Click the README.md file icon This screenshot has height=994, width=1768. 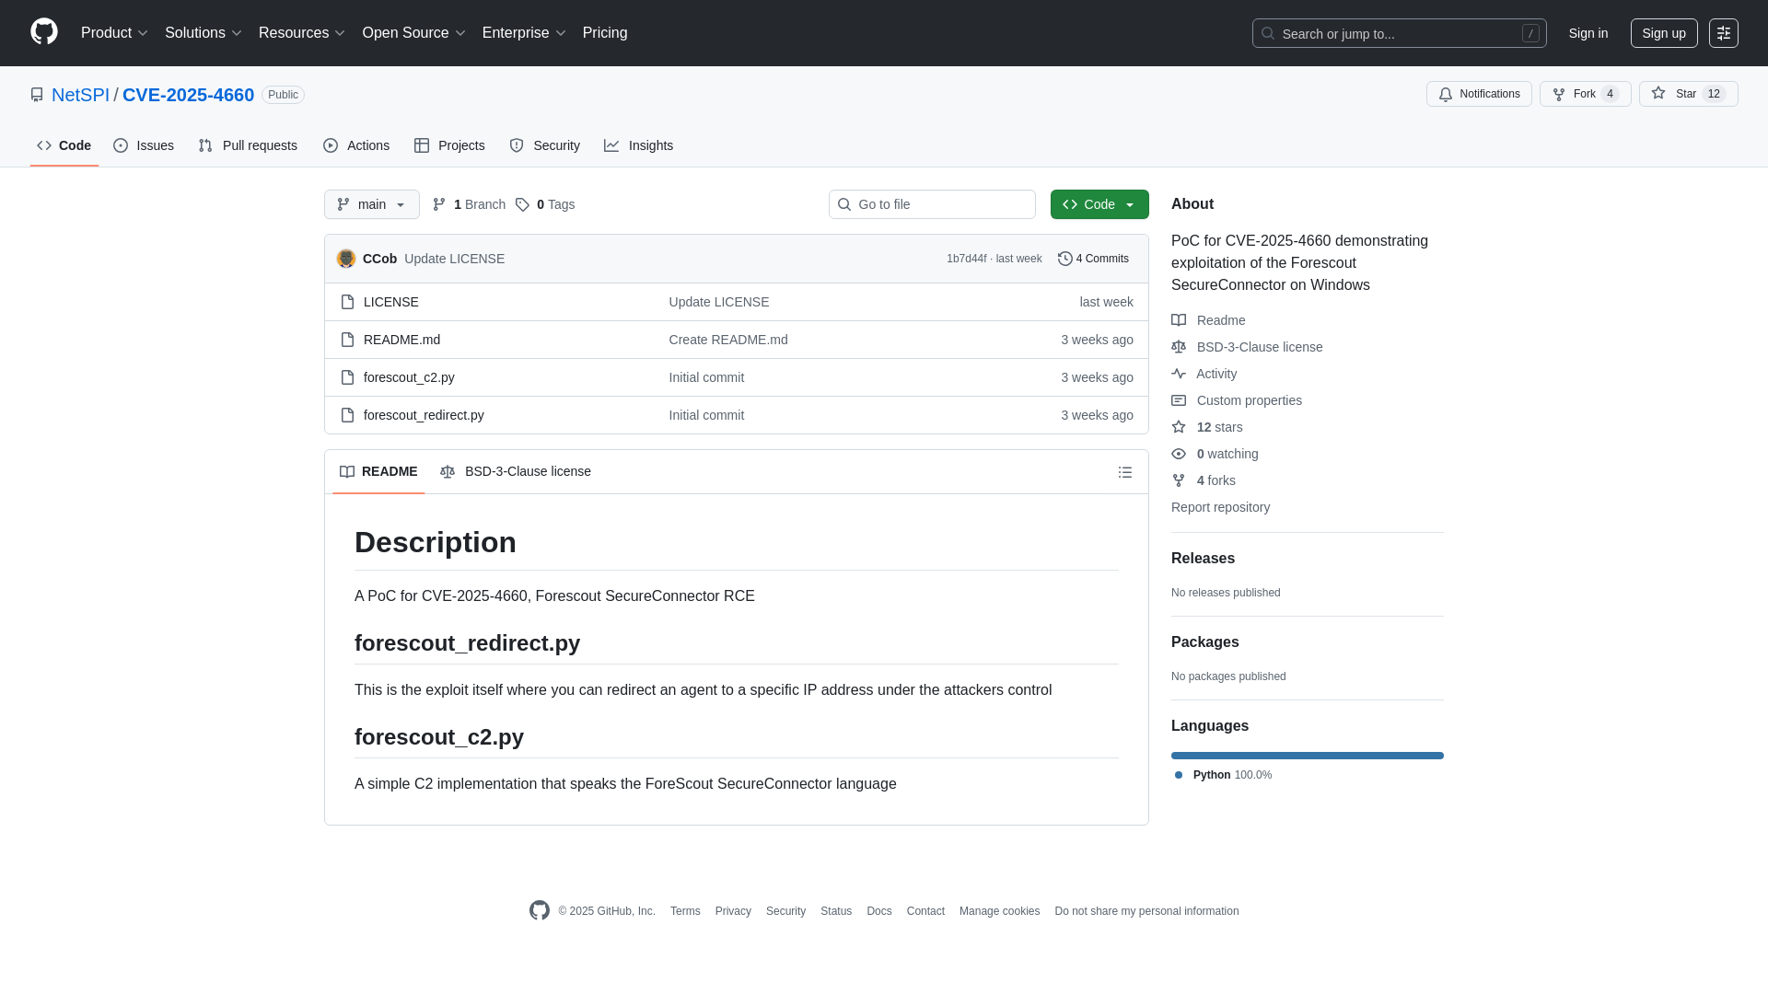pos(347,340)
